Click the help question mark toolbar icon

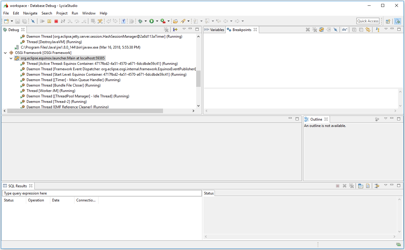(123, 21)
